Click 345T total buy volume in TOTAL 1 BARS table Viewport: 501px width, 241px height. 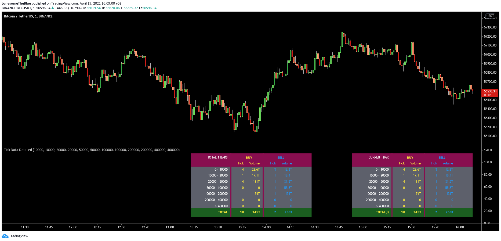pyautogui.click(x=256, y=212)
